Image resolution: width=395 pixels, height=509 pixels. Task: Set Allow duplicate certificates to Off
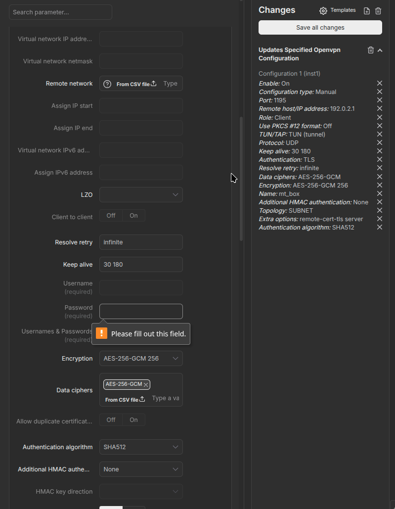coord(111,420)
